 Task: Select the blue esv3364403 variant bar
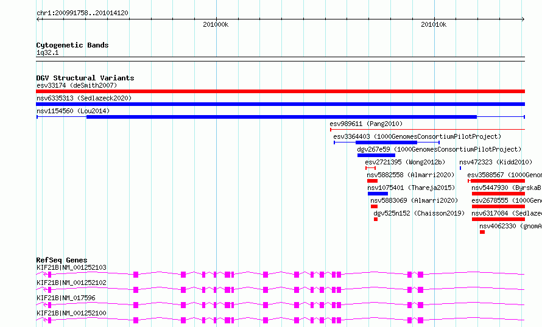click(x=386, y=142)
